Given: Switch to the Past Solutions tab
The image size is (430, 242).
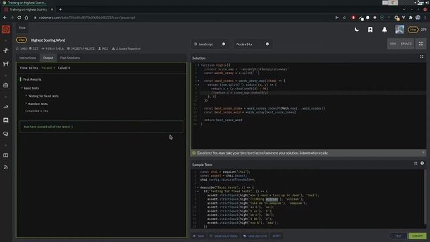Looking at the screenshot, I should [70, 58].
